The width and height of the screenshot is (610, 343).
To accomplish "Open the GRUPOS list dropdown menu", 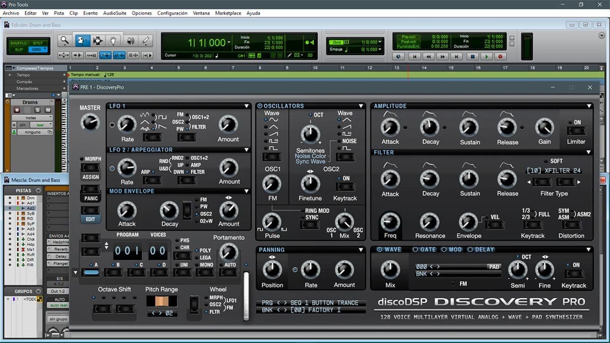I will click(38, 292).
